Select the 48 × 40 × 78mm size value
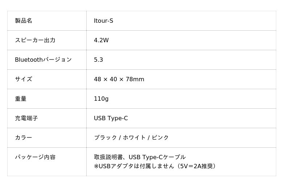The image size is (290, 187). 119,79
